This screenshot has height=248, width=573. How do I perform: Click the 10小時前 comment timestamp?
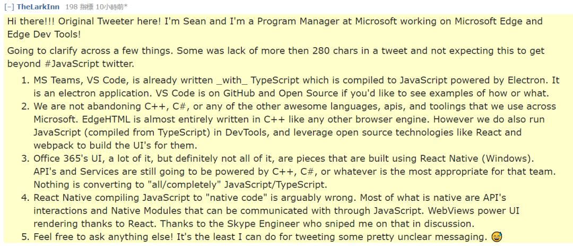click(x=111, y=6)
